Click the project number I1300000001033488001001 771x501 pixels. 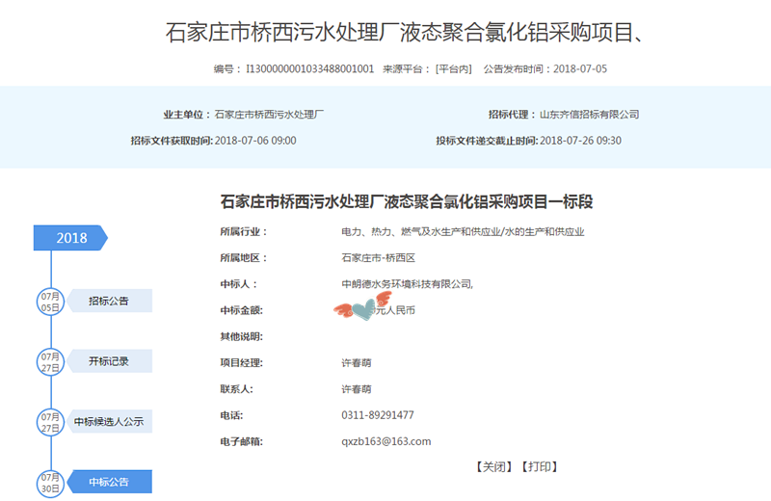point(309,69)
